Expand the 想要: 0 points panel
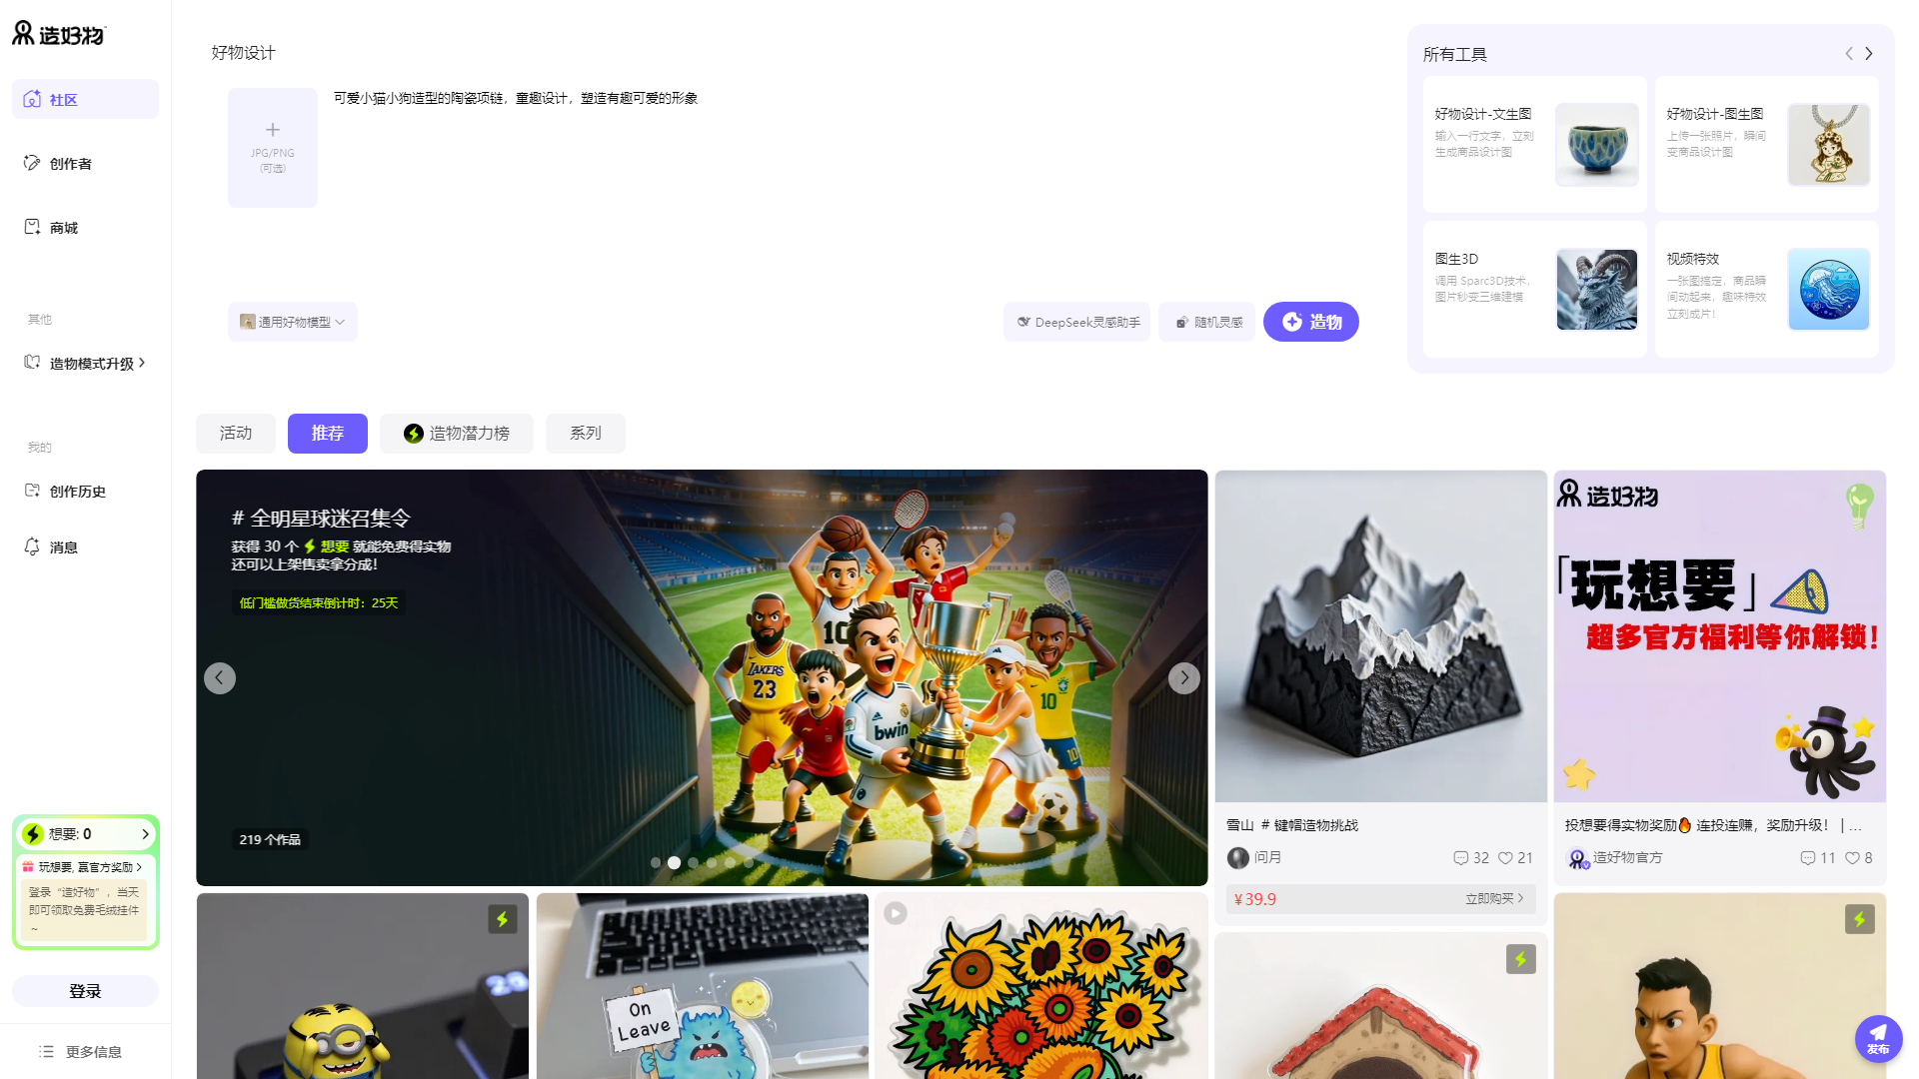The height and width of the screenshot is (1079, 1919). point(145,834)
